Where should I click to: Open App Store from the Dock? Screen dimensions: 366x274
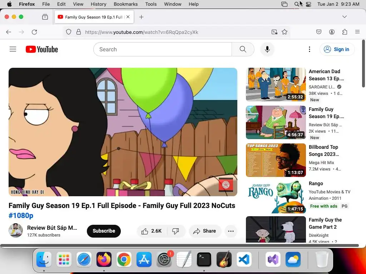[x=144, y=259]
